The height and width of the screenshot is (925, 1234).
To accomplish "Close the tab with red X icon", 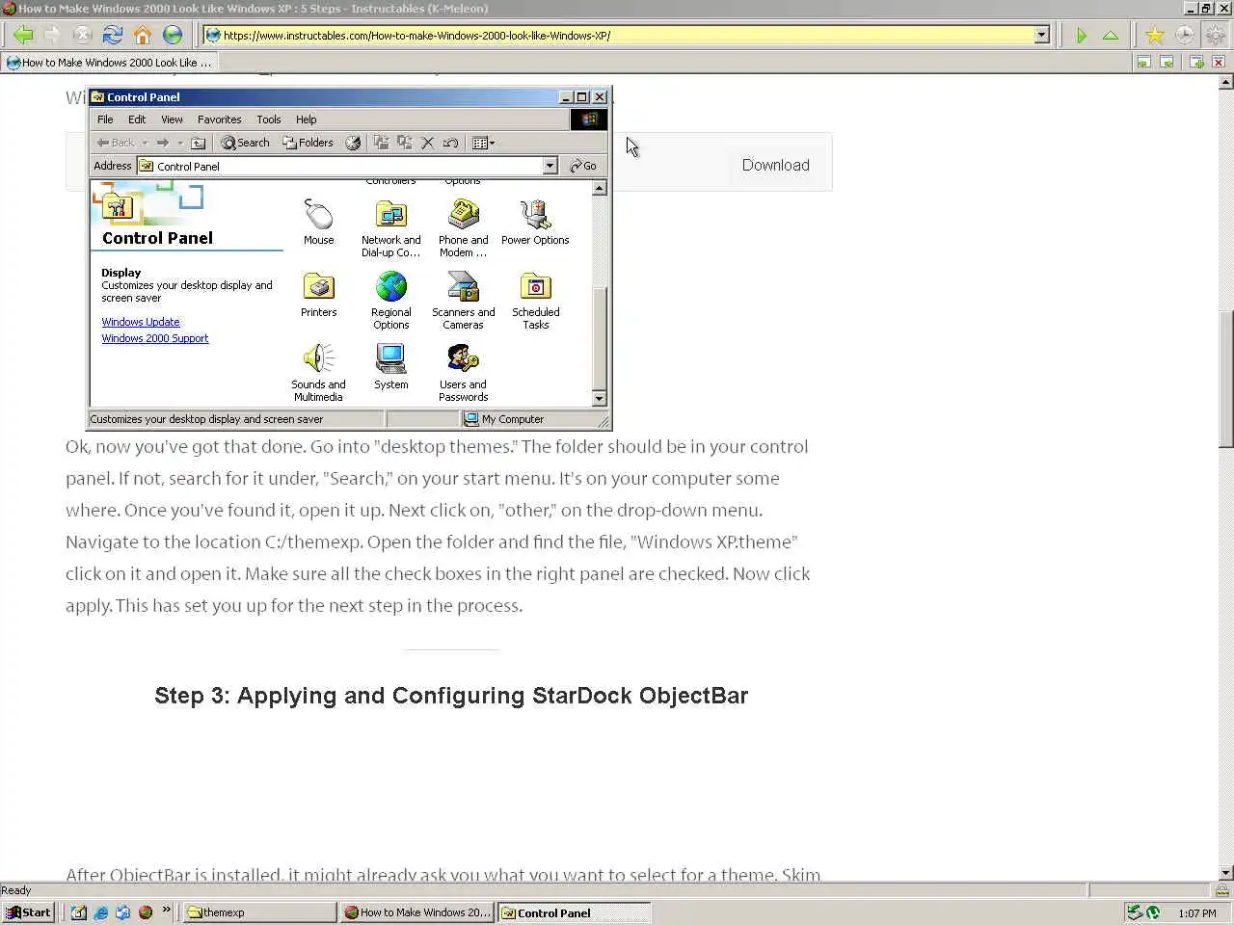I will (x=1219, y=62).
